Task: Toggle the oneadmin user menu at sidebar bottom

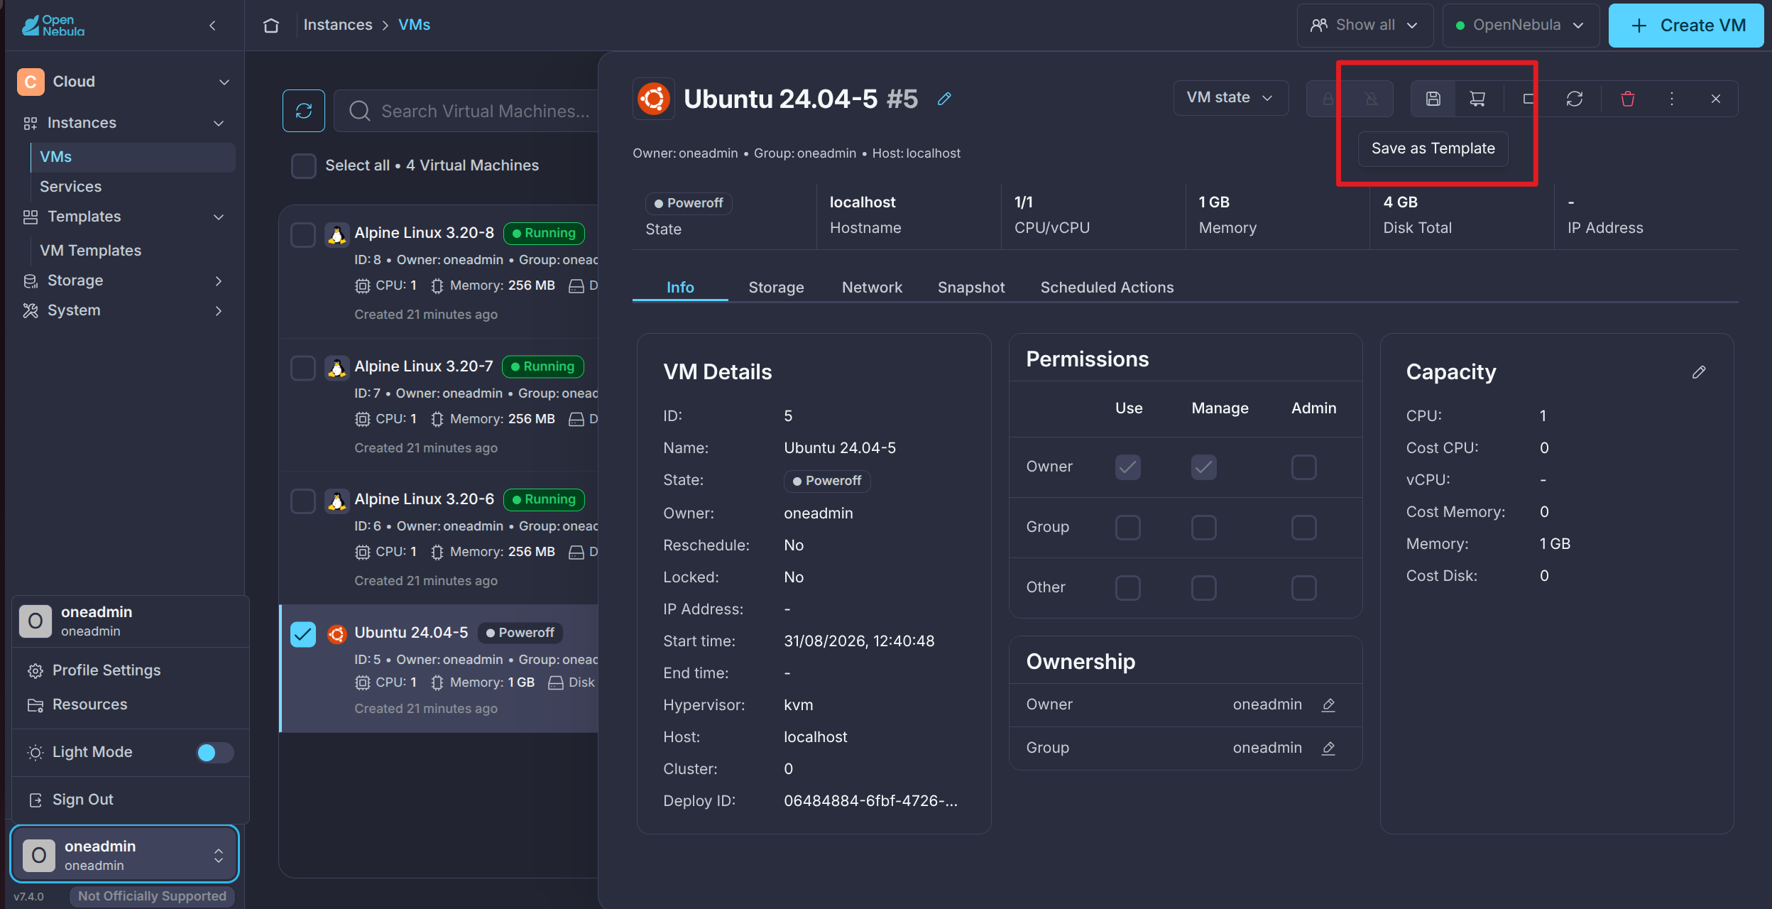Action: coord(125,854)
